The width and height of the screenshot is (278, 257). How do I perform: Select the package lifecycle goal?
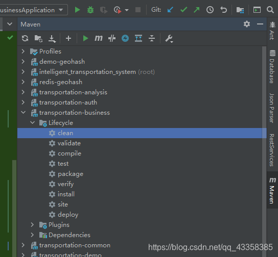click(x=71, y=174)
